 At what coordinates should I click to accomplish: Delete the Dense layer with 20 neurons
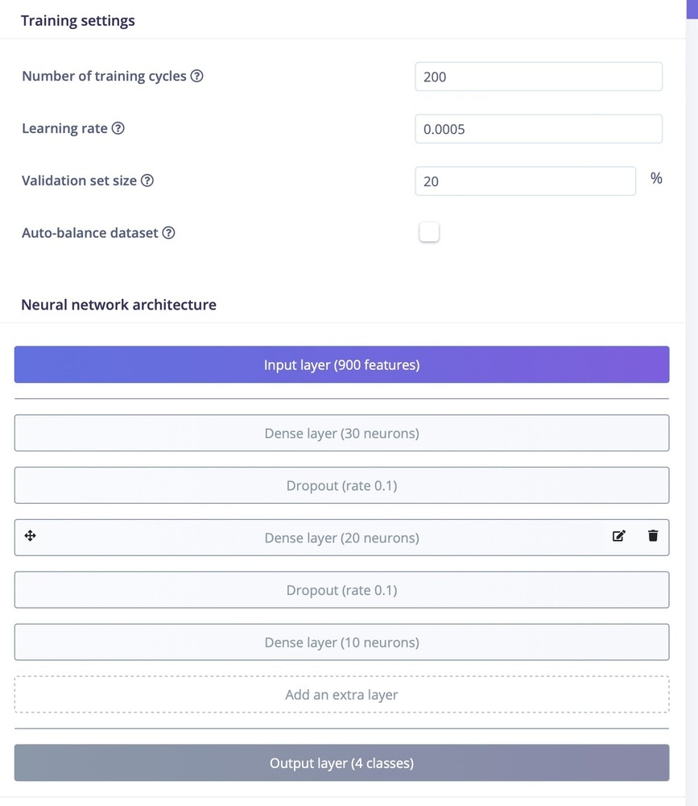[x=653, y=536]
